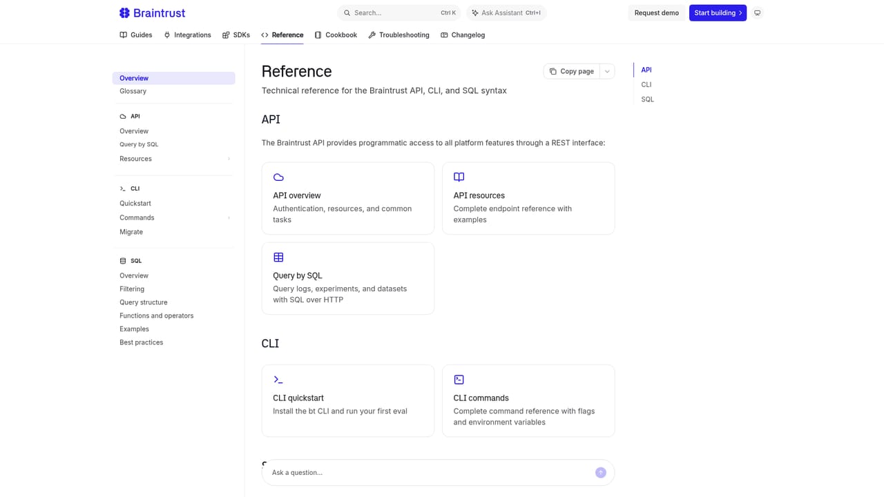
Task: Click the Guides book icon
Action: [x=124, y=35]
